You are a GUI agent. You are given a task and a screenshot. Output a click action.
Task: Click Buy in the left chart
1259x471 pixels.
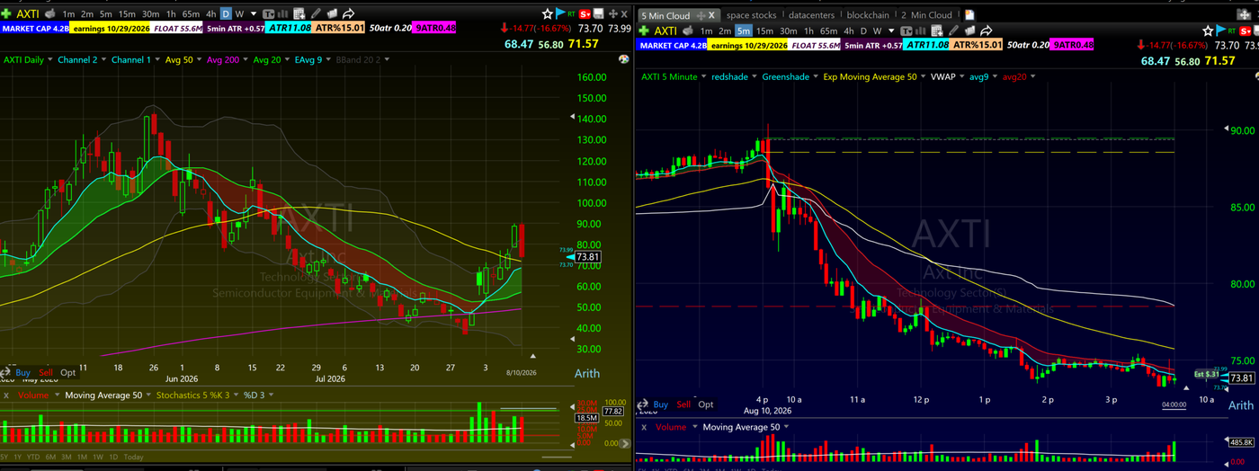(22, 372)
